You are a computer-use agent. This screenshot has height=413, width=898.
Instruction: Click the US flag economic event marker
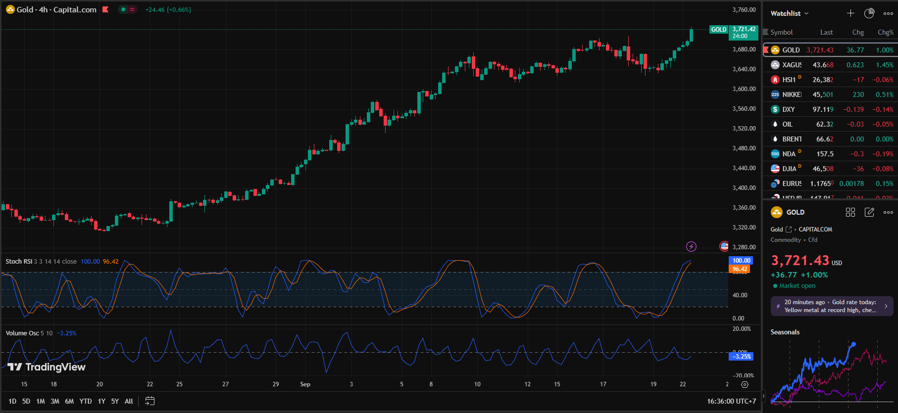pyautogui.click(x=724, y=246)
